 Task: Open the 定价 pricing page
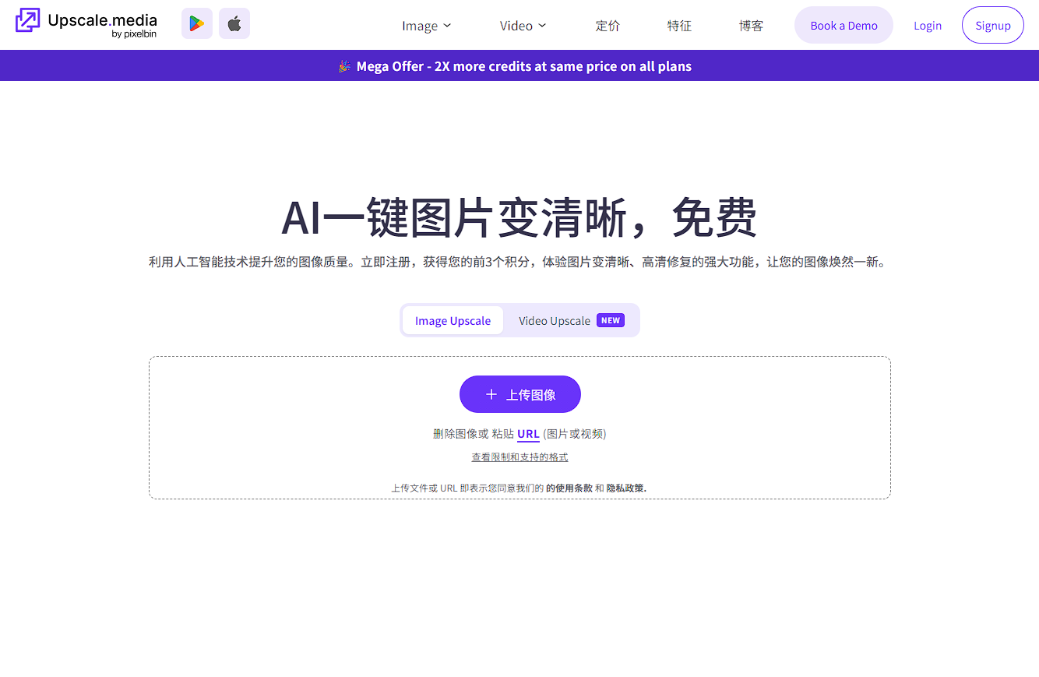608,26
